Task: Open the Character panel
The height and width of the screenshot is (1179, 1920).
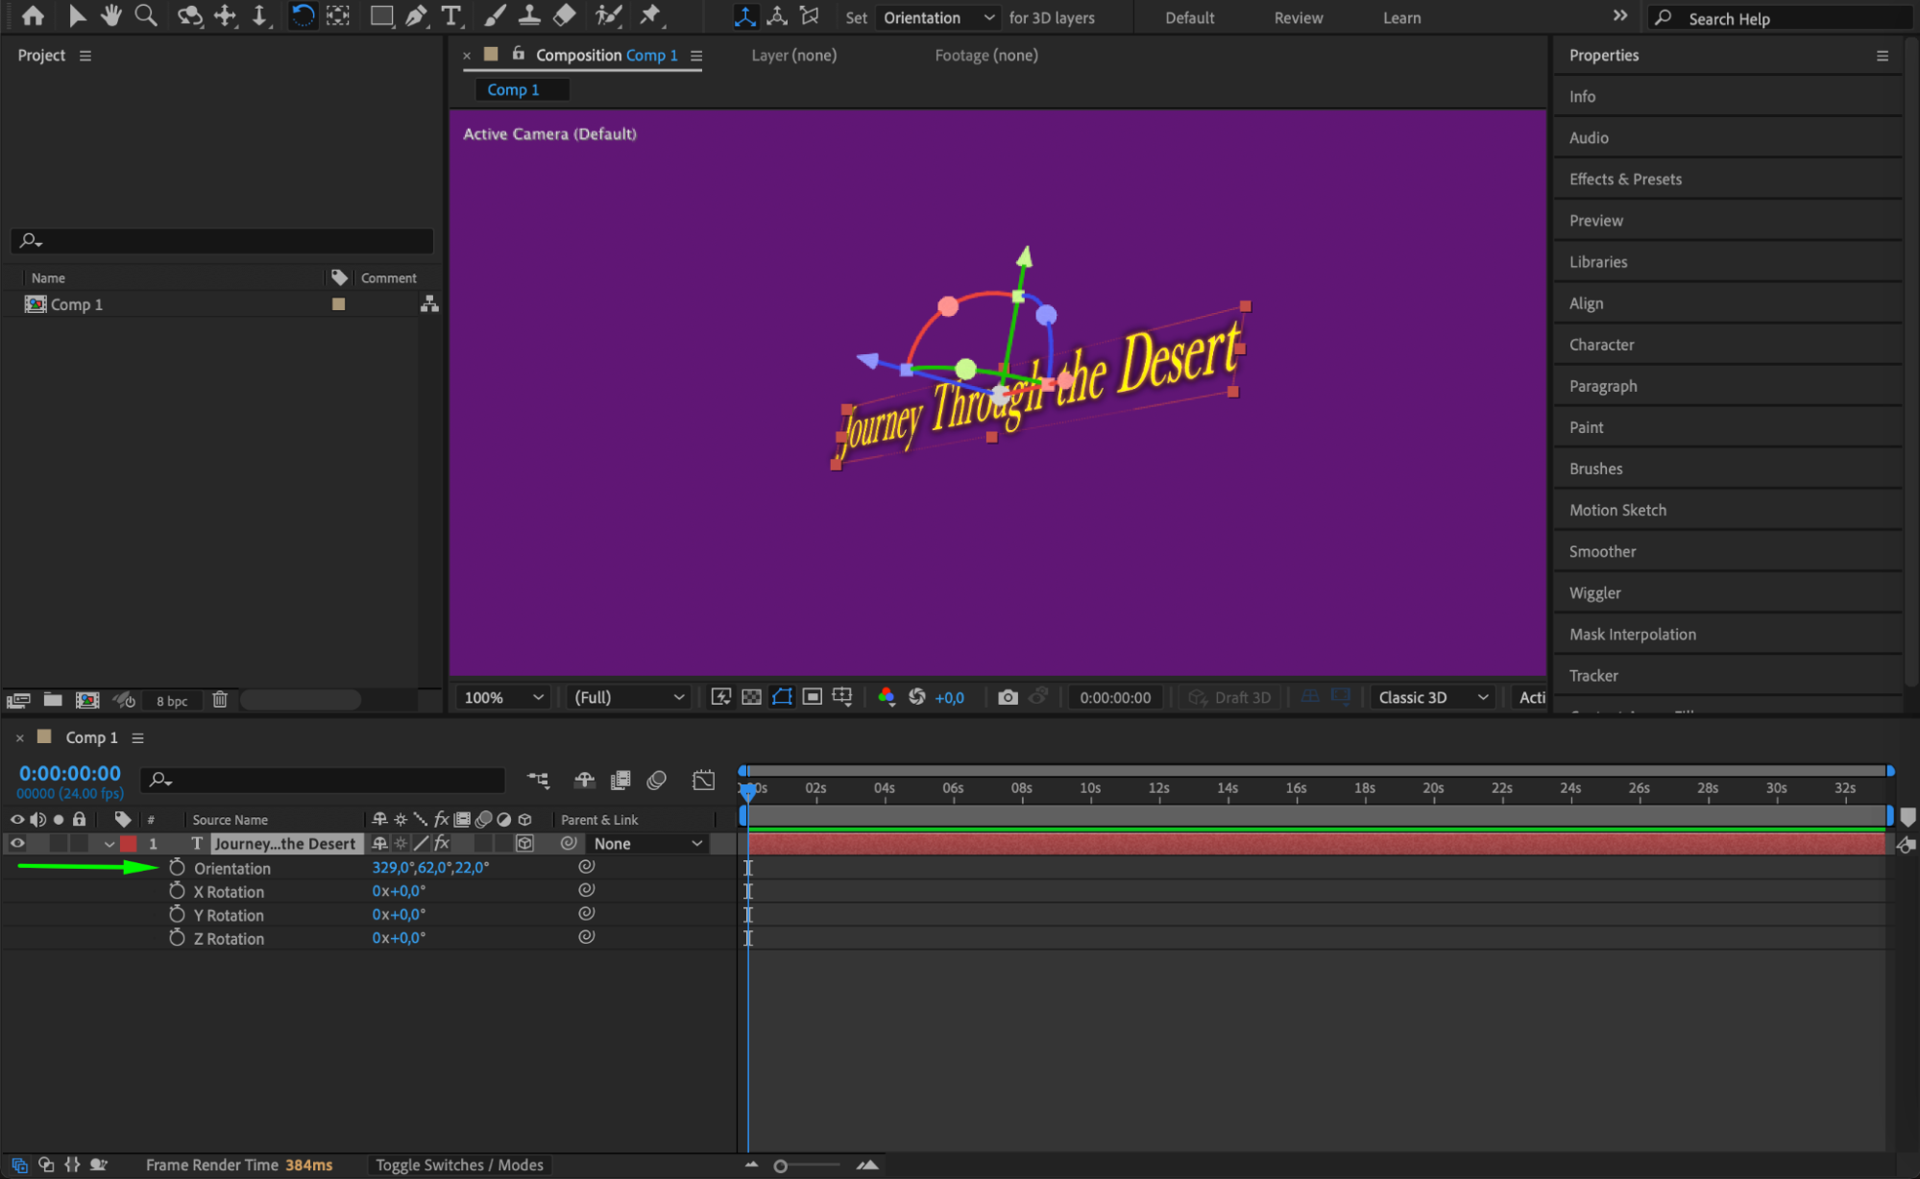Action: pos(1601,344)
